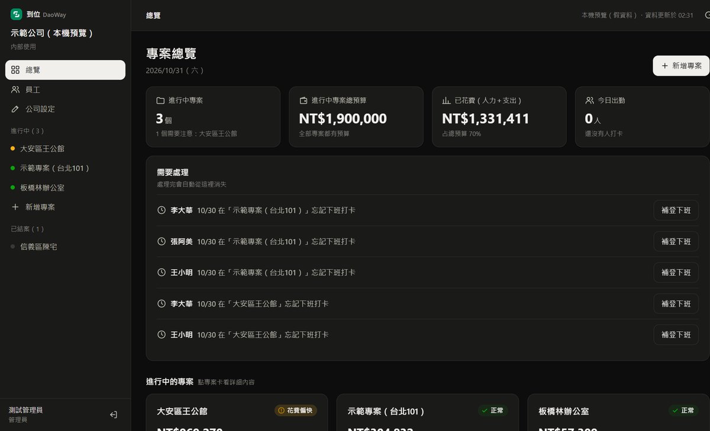Screen dimensions: 710x431
Task: Click the 已結案（1） sidebar section label
Action: click(x=27, y=228)
